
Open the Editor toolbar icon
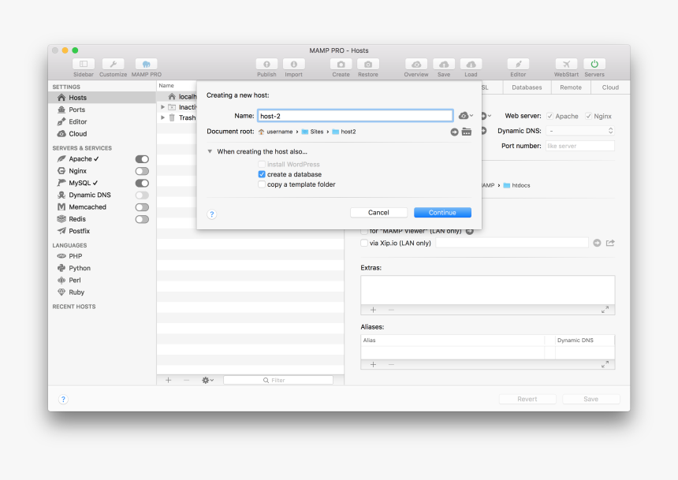click(x=518, y=64)
